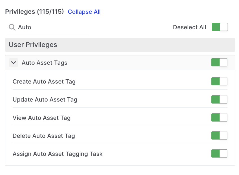Viewport: 239px width, 175px height.
Task: Collapse the Auto Asset Tags chevron
Action: (14, 63)
